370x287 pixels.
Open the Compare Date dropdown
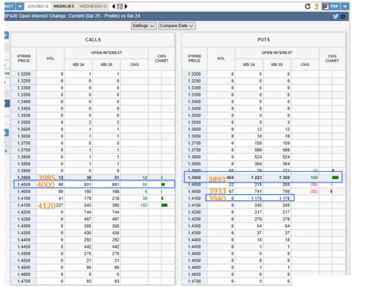click(177, 26)
